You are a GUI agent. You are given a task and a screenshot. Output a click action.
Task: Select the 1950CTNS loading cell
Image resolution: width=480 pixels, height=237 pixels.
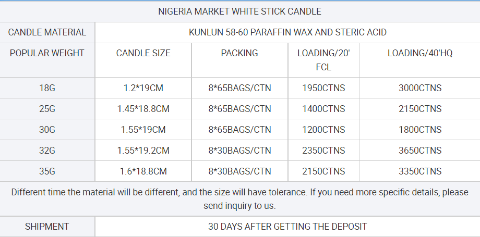(323, 88)
